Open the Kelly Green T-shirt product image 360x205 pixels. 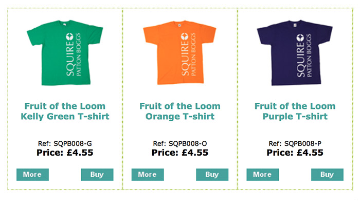(65, 53)
